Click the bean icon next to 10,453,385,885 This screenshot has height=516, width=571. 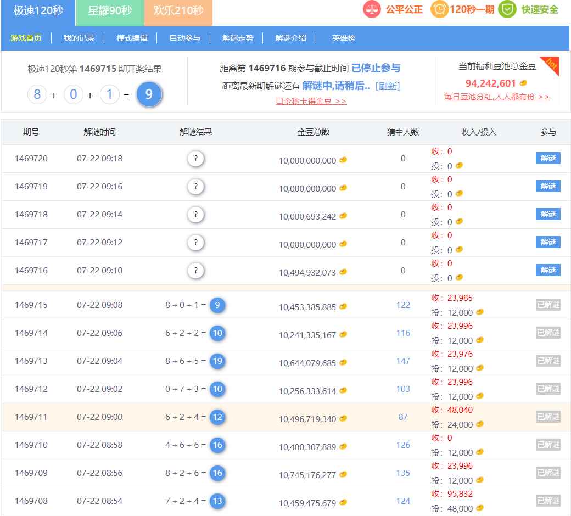point(343,307)
